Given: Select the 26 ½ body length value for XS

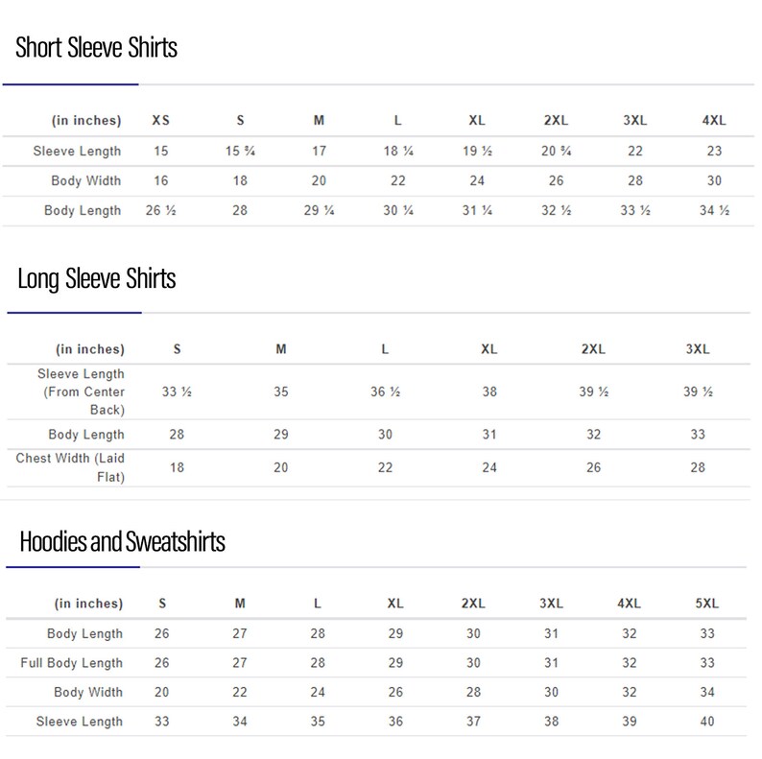Looking at the screenshot, I should (x=161, y=210).
